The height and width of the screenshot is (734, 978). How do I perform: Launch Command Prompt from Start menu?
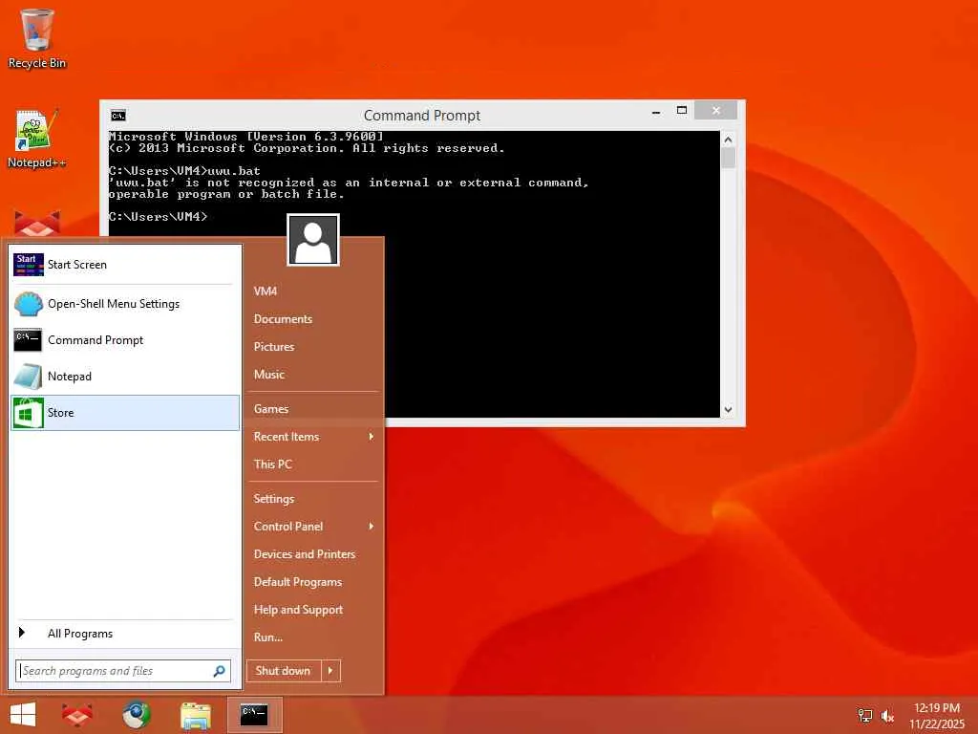coord(125,340)
